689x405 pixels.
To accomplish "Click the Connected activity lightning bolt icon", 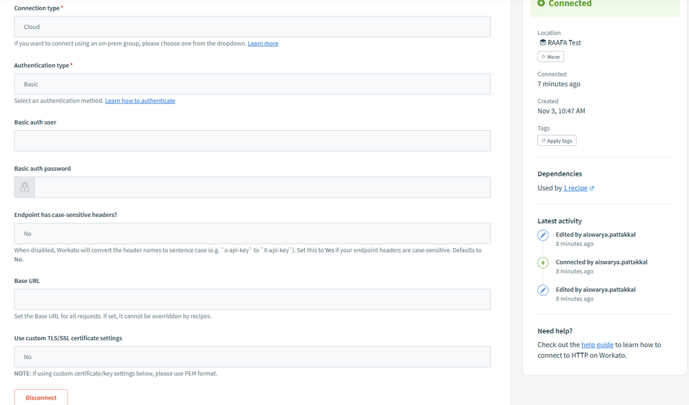I will pos(543,262).
